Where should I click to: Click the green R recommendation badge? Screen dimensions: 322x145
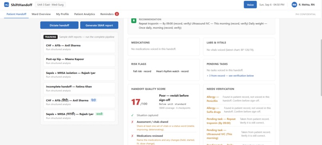[x=134, y=20]
